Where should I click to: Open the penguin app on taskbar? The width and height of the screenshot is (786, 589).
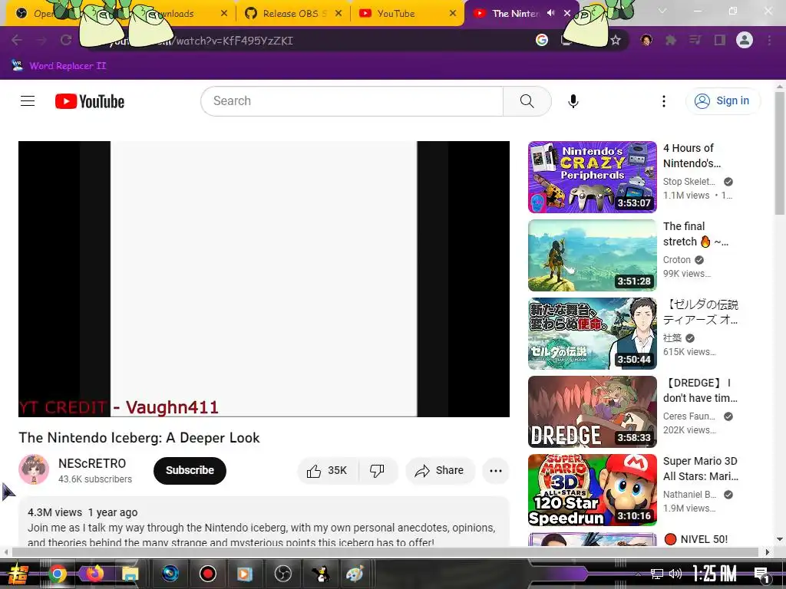320,574
